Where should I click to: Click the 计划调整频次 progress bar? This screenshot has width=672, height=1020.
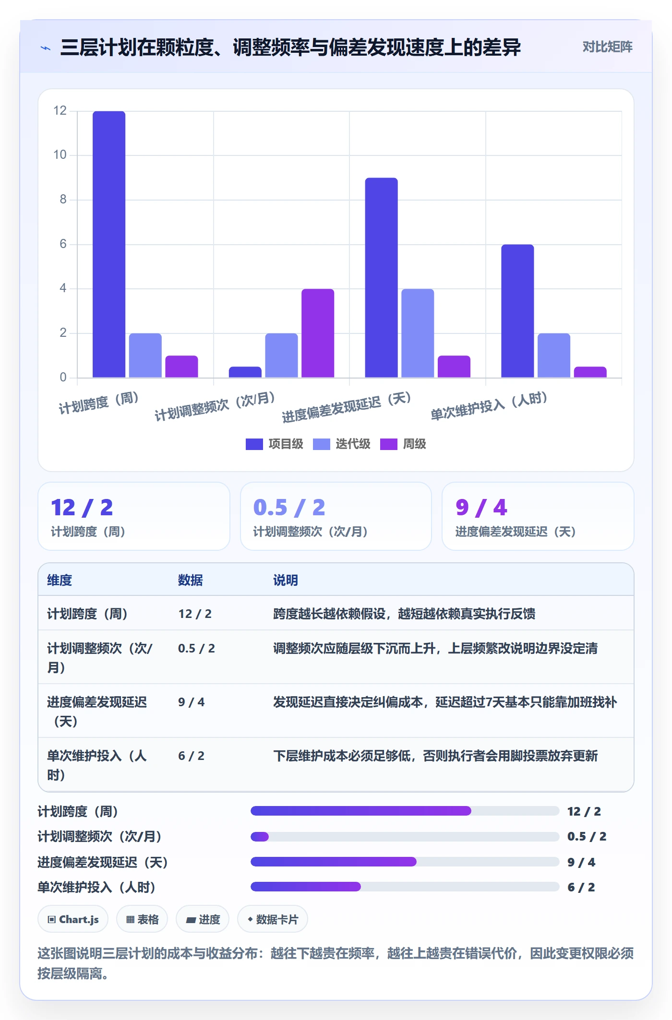[x=405, y=837]
